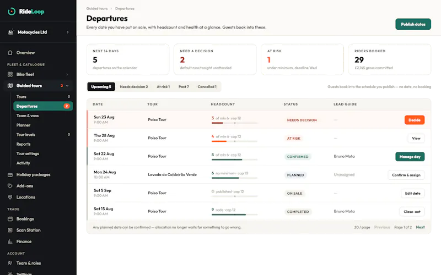Expand the Motacycles Ltd account switcher chevron
The height and width of the screenshot is (275, 441).
point(67,32)
